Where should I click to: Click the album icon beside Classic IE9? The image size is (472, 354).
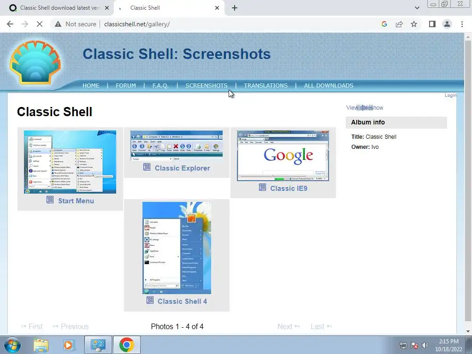[x=262, y=187]
